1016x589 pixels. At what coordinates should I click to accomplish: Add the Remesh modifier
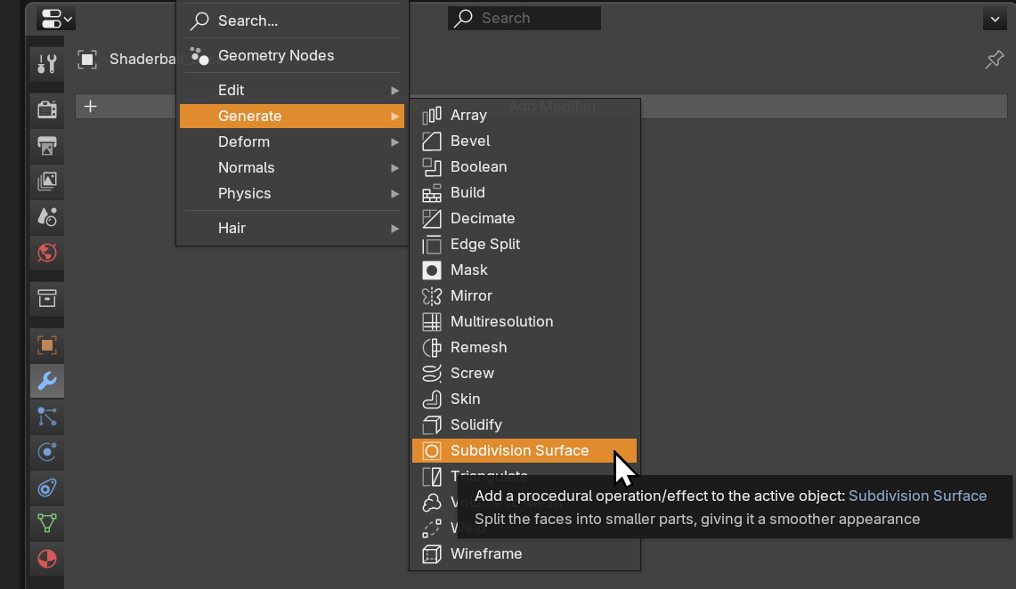(524, 348)
